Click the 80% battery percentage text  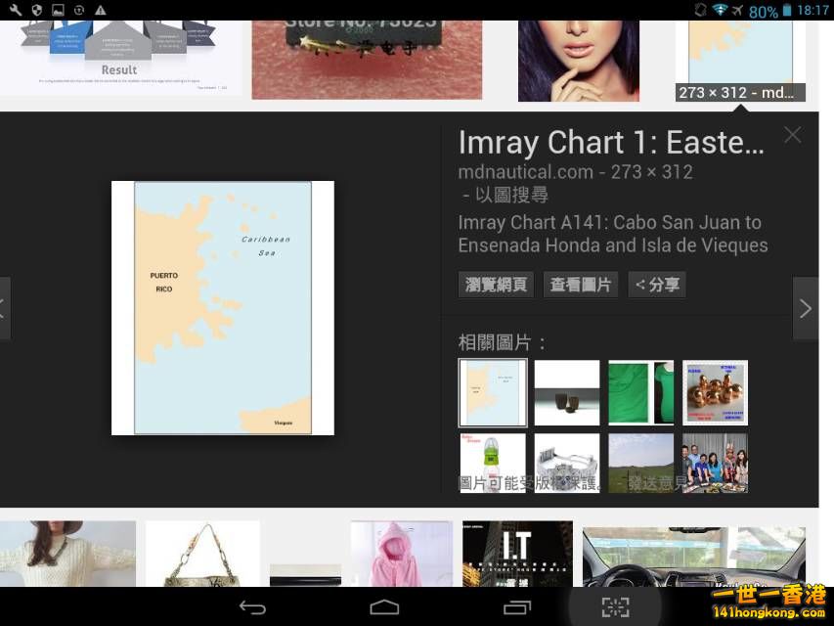point(764,11)
